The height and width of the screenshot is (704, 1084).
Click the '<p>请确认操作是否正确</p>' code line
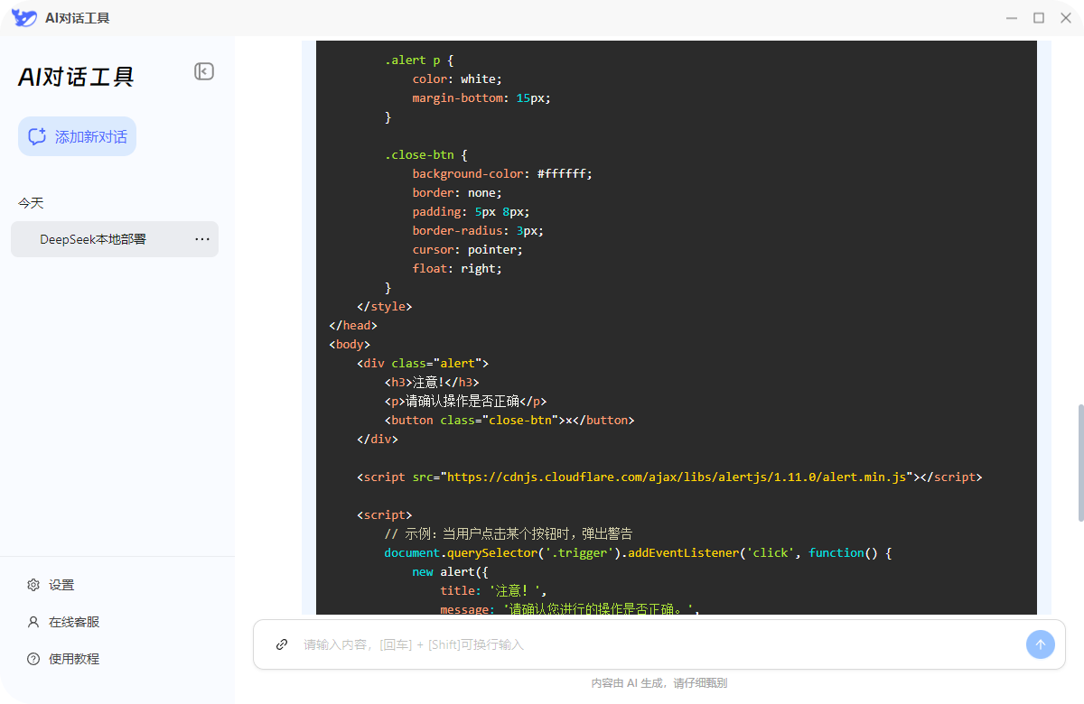(x=466, y=401)
